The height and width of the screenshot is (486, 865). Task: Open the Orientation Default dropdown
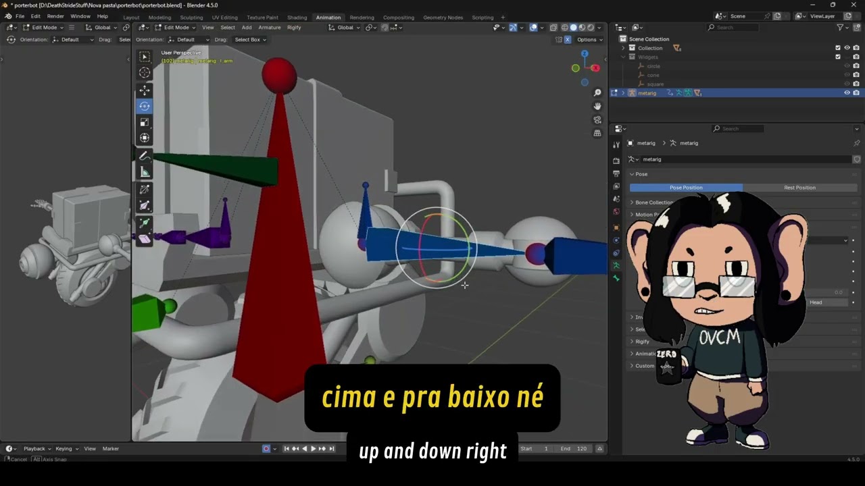click(x=189, y=39)
